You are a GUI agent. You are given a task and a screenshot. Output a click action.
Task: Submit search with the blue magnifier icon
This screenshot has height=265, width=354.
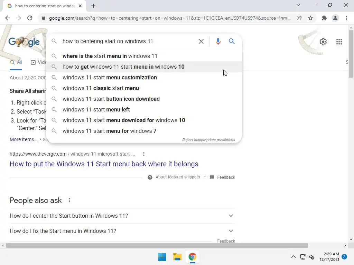click(x=232, y=41)
